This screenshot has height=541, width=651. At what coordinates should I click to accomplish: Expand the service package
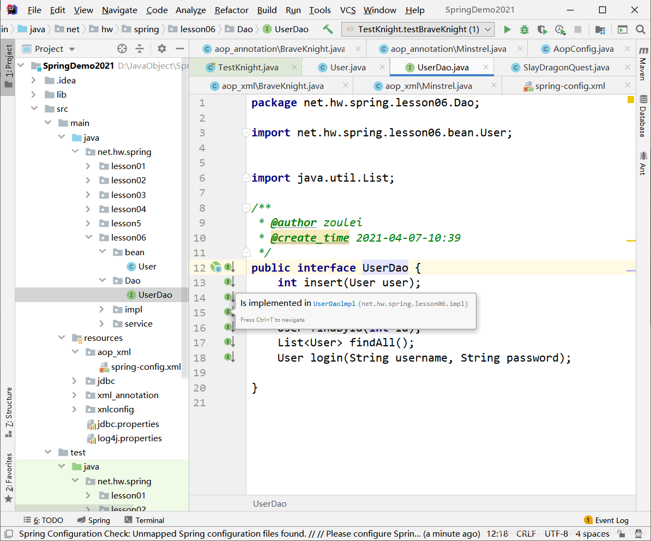(x=102, y=323)
